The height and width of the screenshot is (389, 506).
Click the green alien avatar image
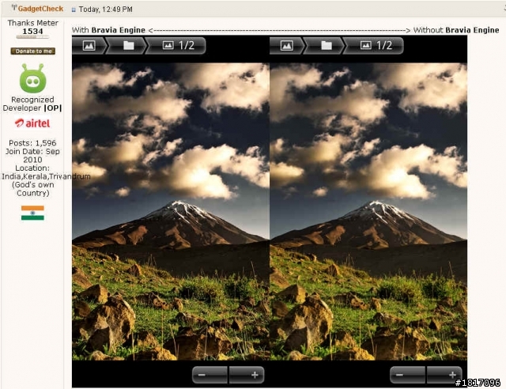[32, 78]
